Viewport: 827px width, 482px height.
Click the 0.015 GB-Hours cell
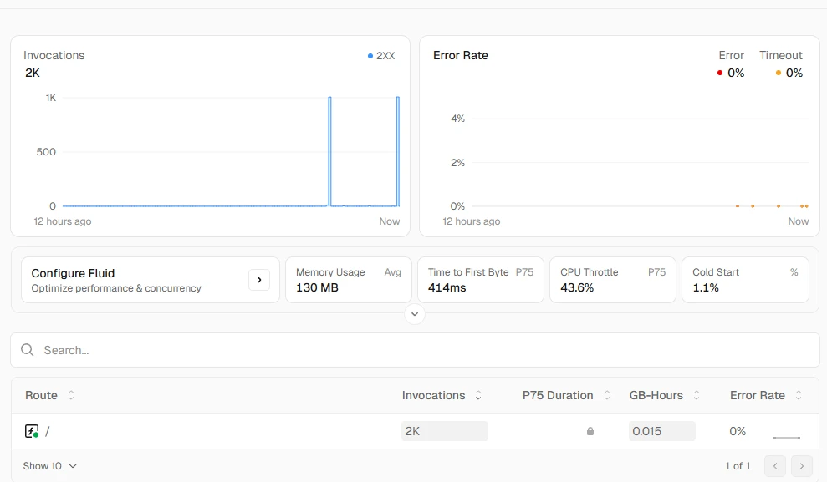coord(662,431)
